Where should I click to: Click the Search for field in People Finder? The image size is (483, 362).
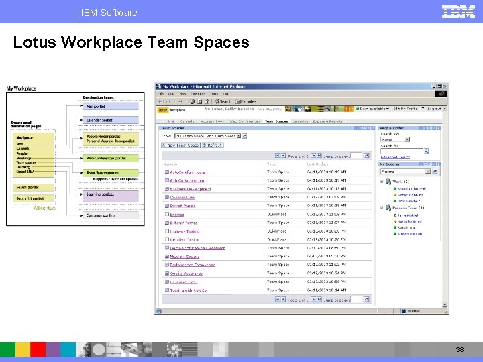tap(402, 151)
